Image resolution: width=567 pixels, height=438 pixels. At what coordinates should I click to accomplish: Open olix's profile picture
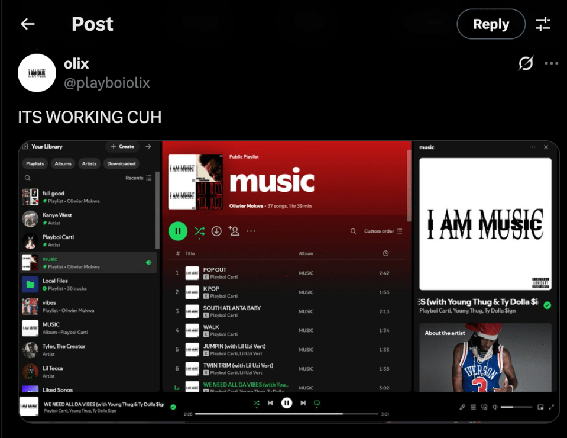(x=37, y=73)
